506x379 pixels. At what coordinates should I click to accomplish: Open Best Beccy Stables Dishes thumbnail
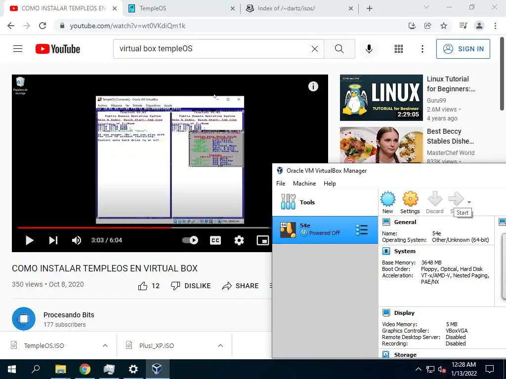[x=381, y=145]
